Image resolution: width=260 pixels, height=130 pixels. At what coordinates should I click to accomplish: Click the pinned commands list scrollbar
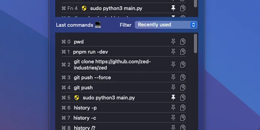click(x=195, y=3)
